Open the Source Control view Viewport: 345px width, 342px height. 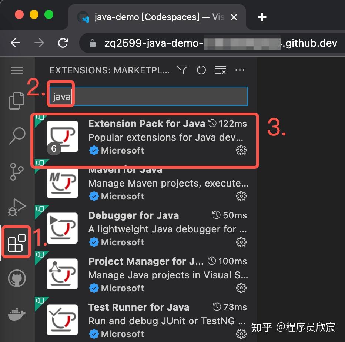[x=17, y=172]
